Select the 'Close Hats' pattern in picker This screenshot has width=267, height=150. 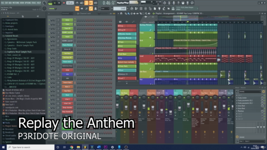point(127,66)
